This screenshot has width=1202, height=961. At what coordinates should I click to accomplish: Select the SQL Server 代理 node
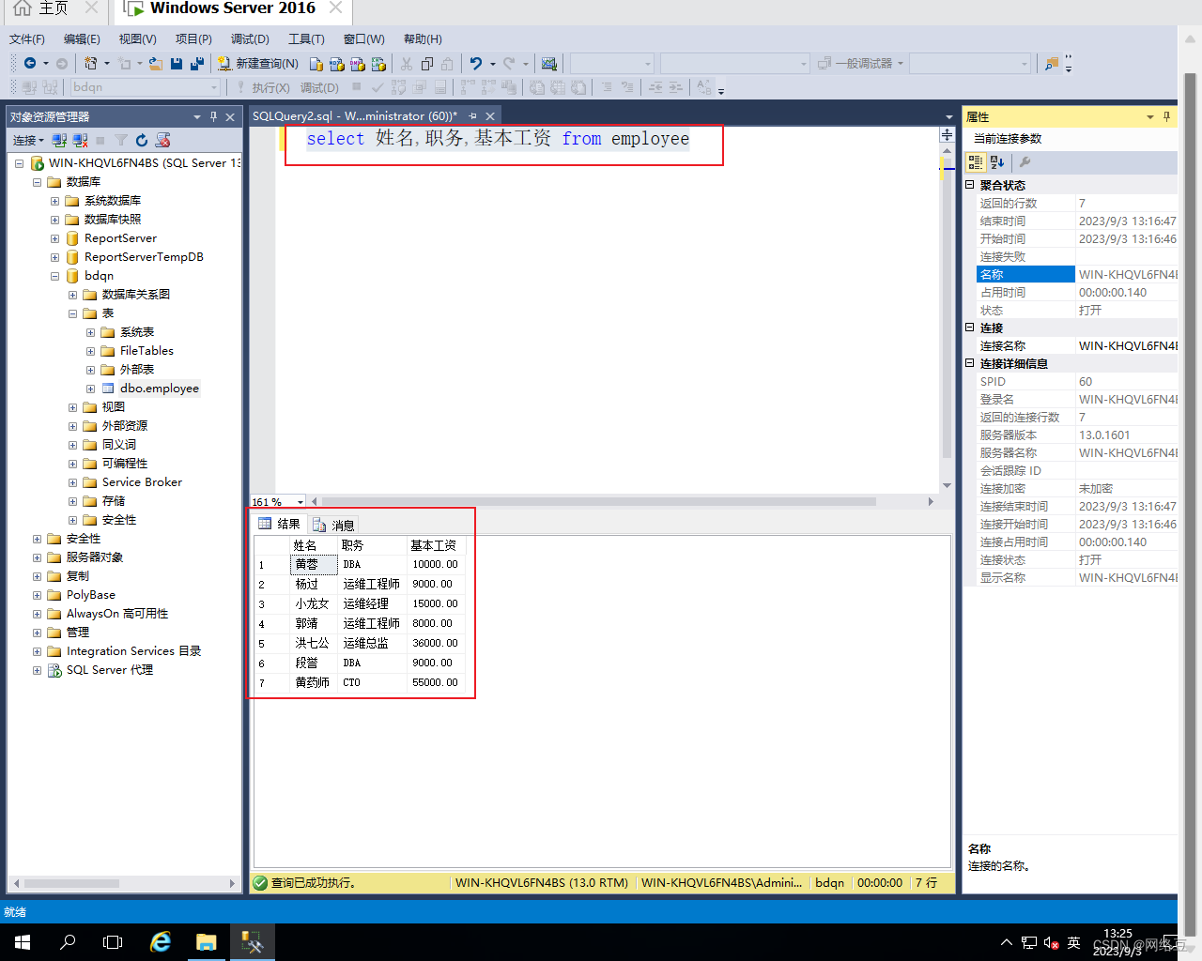coord(110,670)
